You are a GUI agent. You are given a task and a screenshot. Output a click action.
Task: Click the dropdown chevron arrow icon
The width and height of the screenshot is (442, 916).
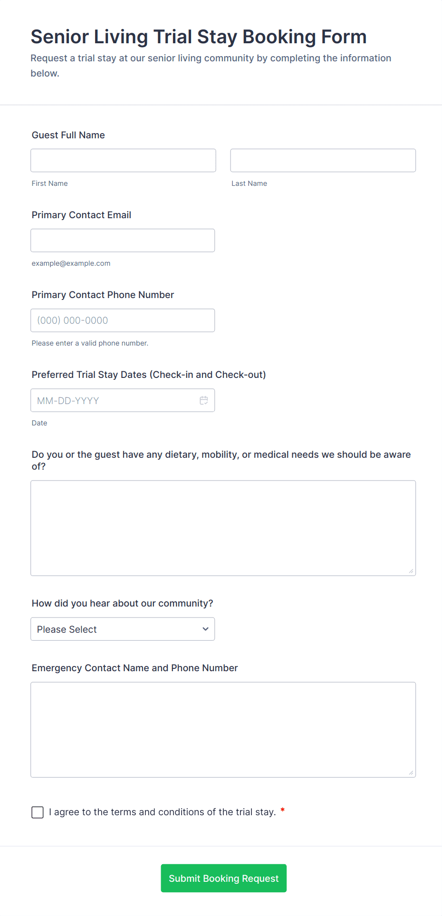click(205, 629)
